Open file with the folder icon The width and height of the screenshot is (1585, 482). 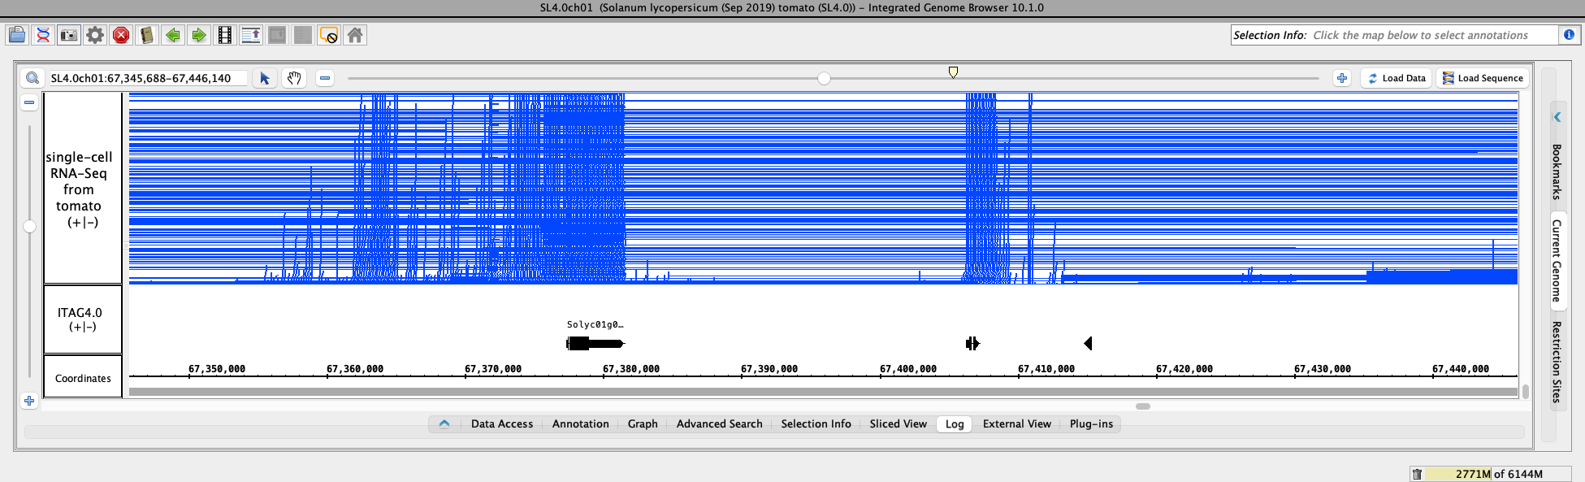click(16, 35)
